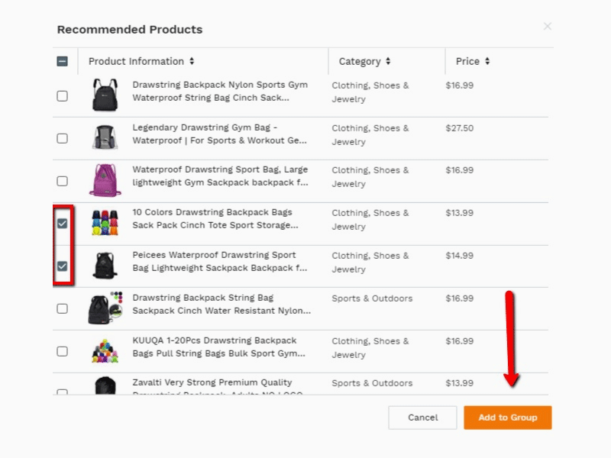The image size is (611, 458).
Task: Select the first Drawstring Backpack Nylon checkbox
Action: tap(63, 96)
